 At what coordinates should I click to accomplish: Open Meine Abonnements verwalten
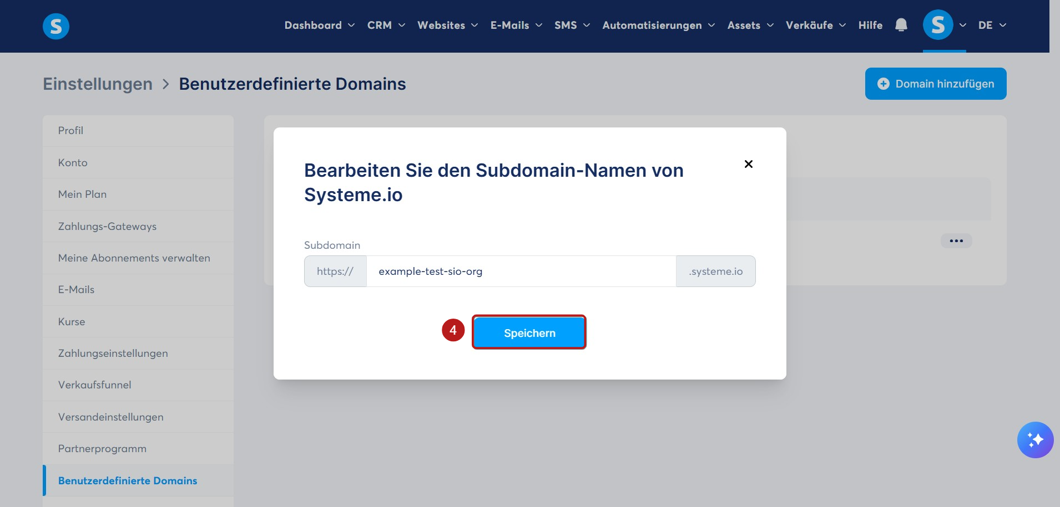pos(138,258)
